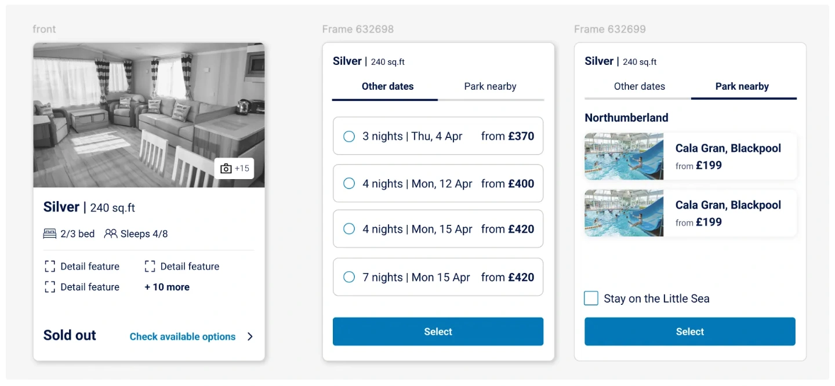The image size is (835, 386).
Task: Select the 4 nights Mon, 12 Apr radio option
Action: pos(349,184)
